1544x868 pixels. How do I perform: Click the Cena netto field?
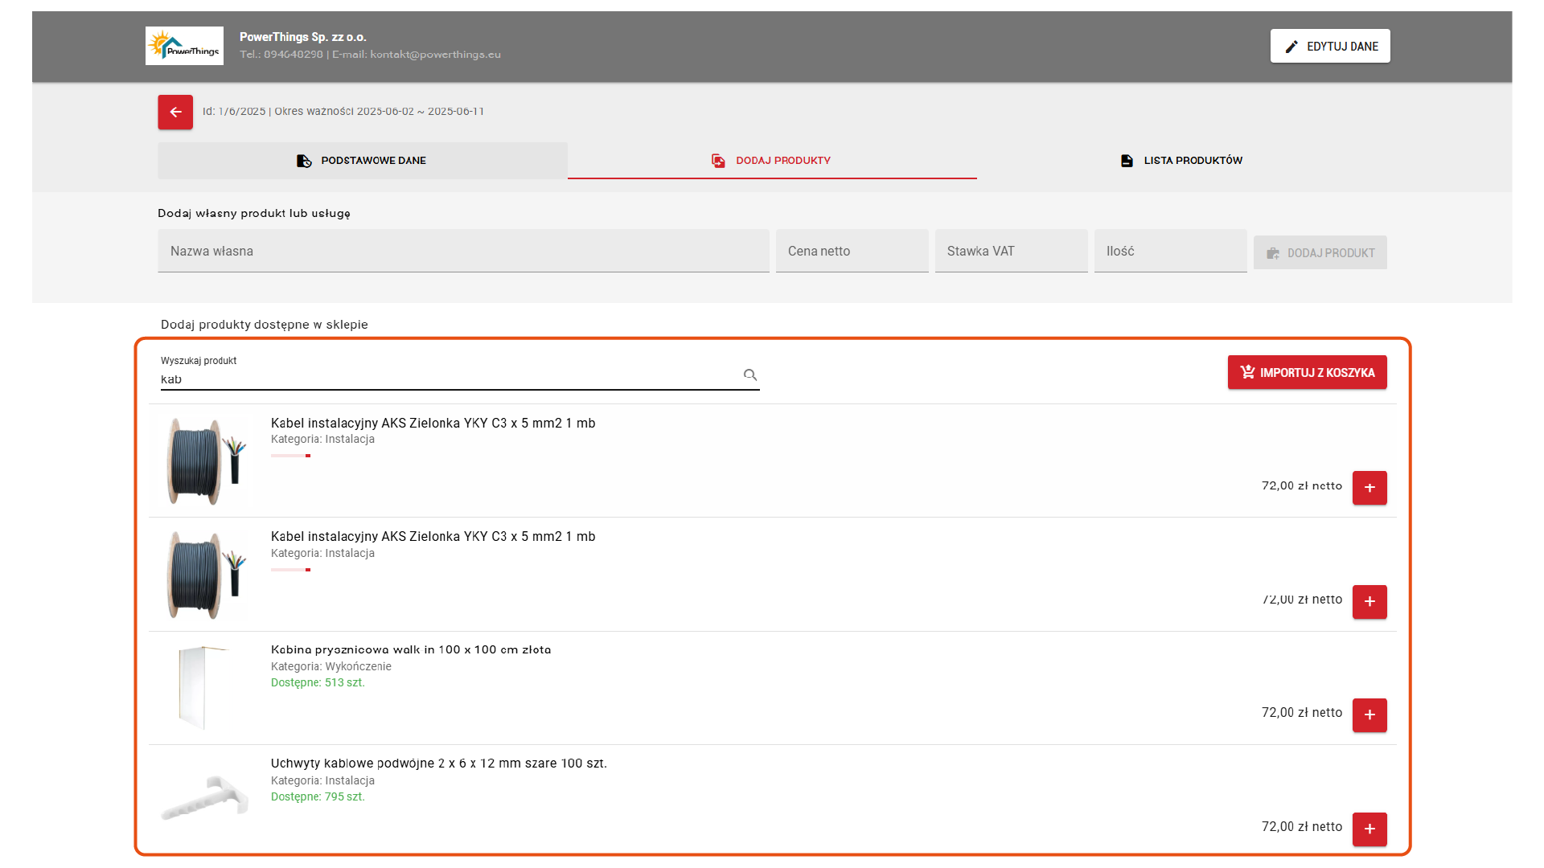[x=852, y=252]
